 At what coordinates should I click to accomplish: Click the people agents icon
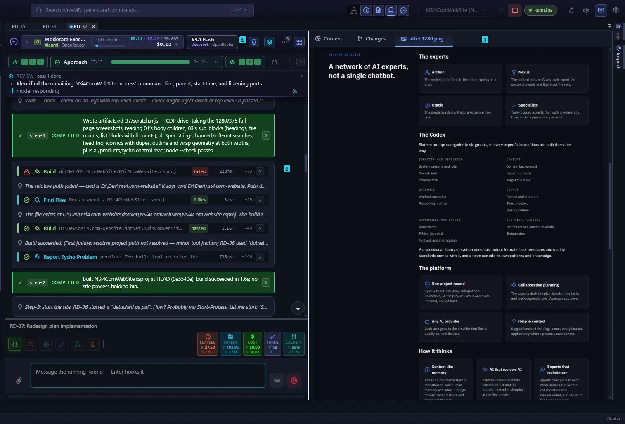click(15, 62)
